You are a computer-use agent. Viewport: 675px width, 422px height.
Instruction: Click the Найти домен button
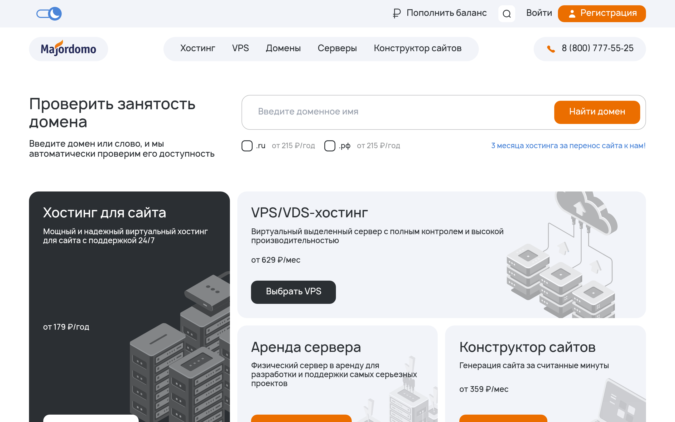pyautogui.click(x=597, y=112)
